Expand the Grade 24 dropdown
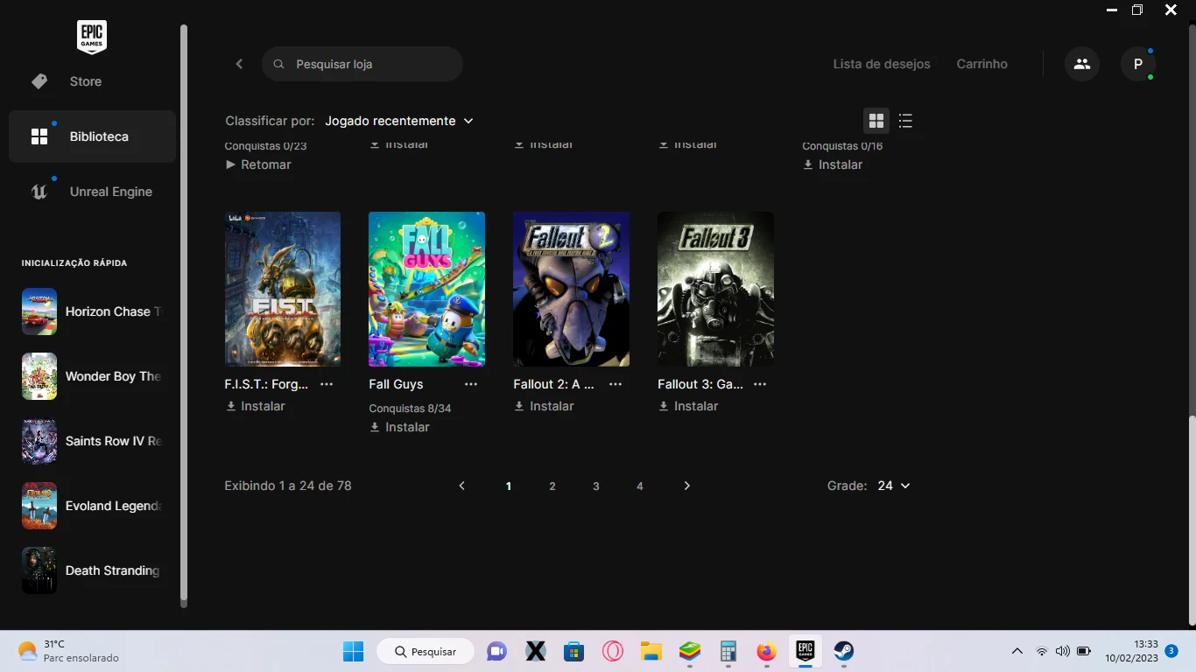 click(894, 486)
